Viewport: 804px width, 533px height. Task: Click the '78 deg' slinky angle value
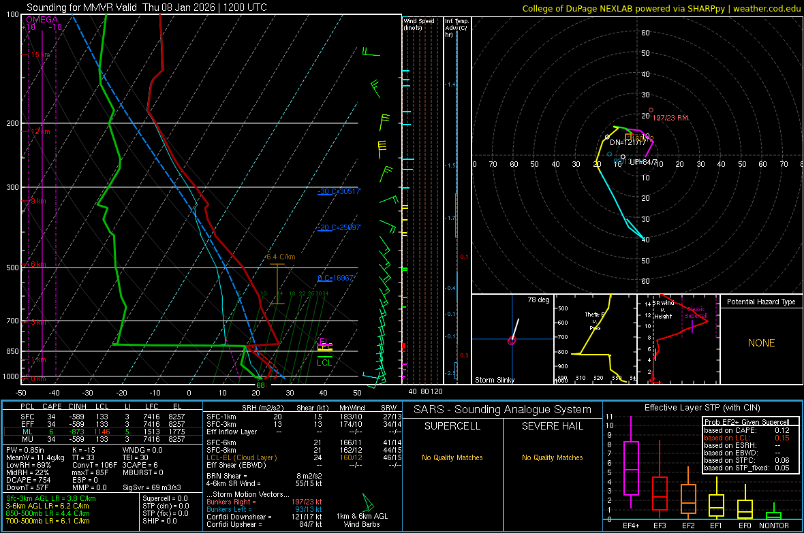[538, 300]
